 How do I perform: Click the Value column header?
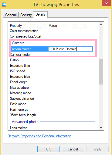click(x=70, y=26)
